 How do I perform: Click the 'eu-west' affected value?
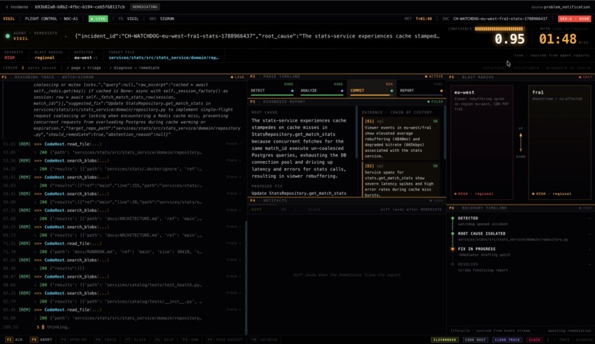coord(83,58)
